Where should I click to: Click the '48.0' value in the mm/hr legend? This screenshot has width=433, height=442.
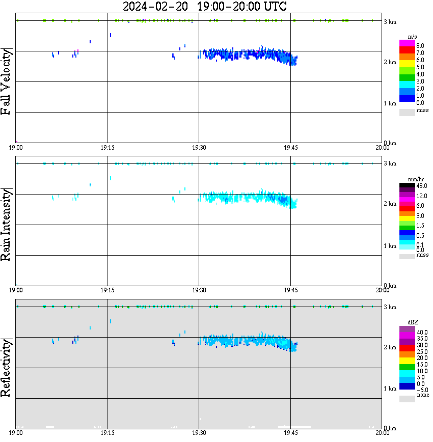point(422,186)
